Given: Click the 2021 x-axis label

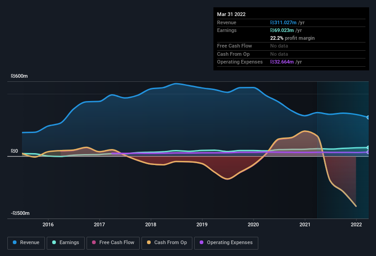Looking at the screenshot, I should click(x=305, y=224).
